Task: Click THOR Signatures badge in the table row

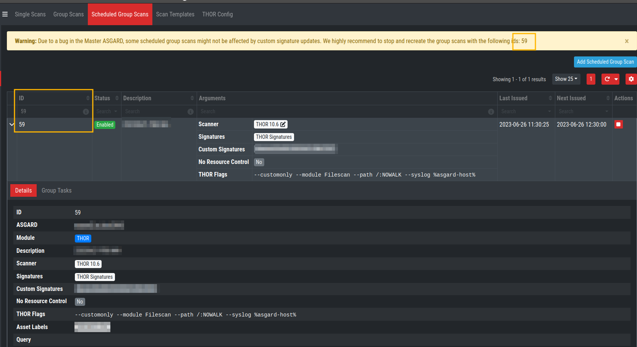Action: 274,137
